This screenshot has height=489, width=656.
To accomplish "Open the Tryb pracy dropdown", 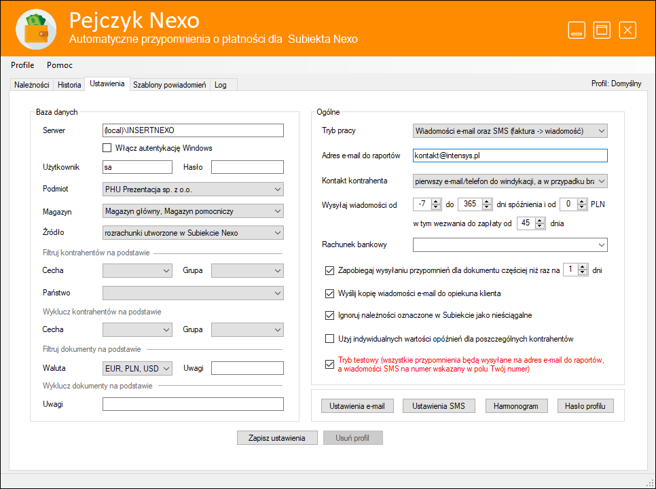I will [x=510, y=130].
